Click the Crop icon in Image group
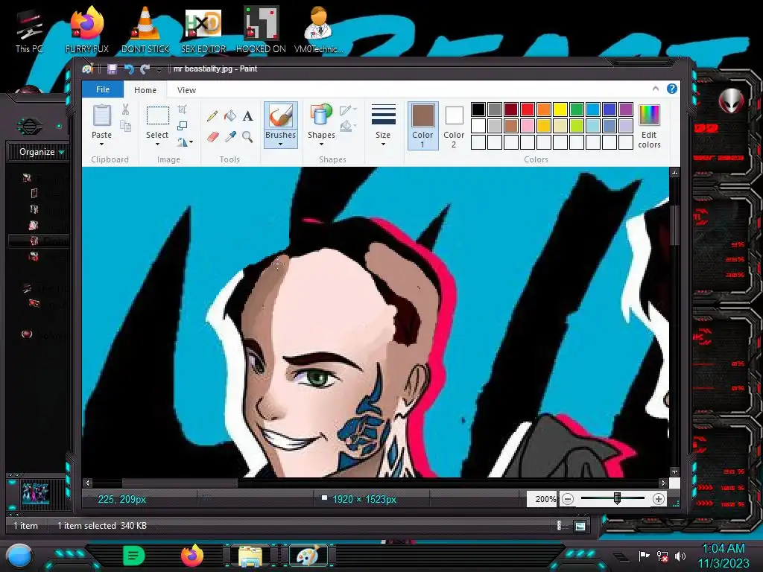This screenshot has height=572, width=763. click(182, 109)
